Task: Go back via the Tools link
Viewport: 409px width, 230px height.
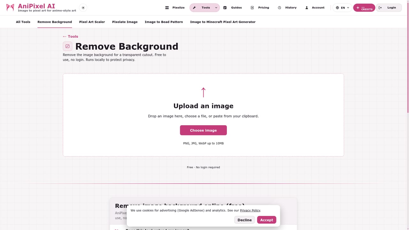Action: pyautogui.click(x=70, y=36)
